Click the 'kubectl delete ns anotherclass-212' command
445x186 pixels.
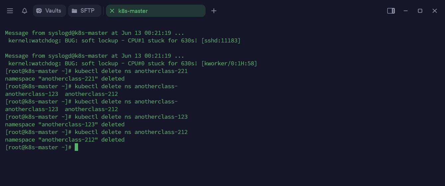coord(131,132)
